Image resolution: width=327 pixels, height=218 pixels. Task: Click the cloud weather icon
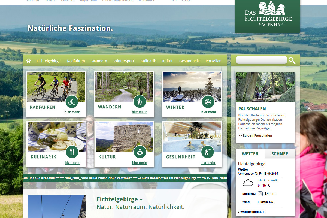(248, 183)
